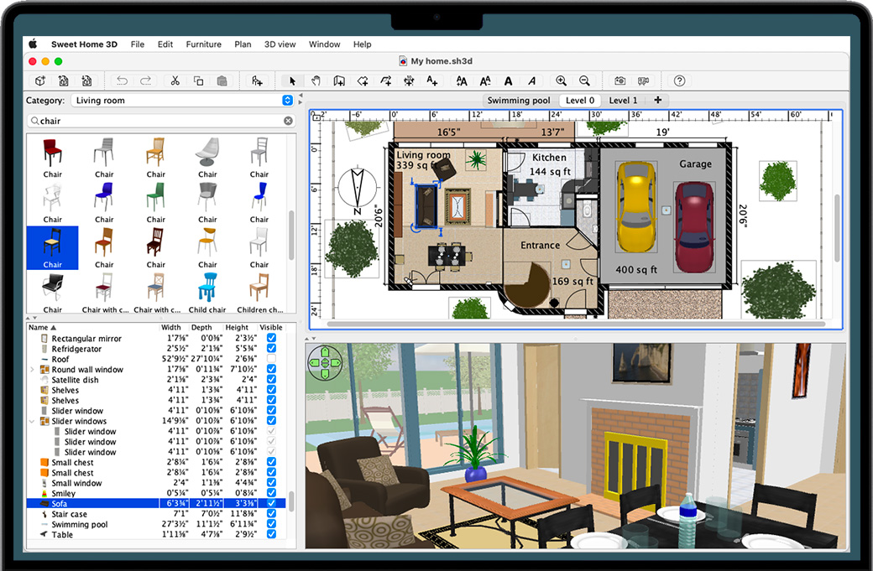The width and height of the screenshot is (873, 571).
Task: Click the Add furniture to home icon
Action: coord(257,80)
